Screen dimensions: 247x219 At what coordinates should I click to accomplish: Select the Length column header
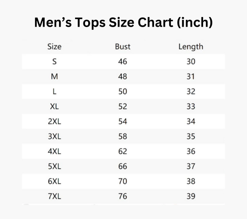[191, 47]
